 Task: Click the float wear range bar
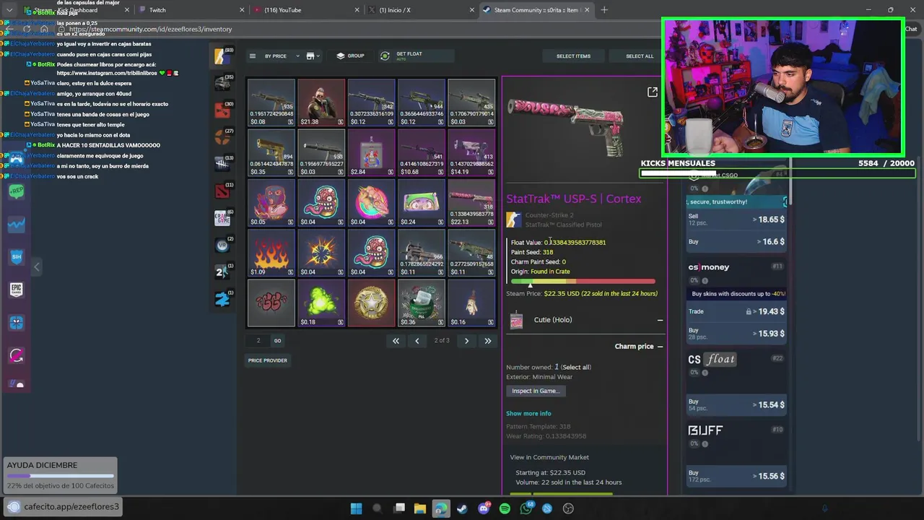coord(583,281)
